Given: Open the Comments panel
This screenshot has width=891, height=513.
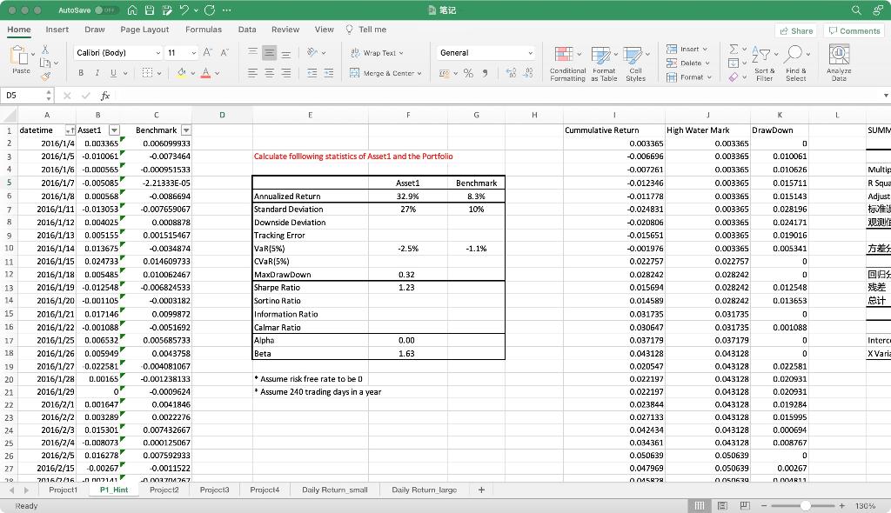Looking at the screenshot, I should click(x=852, y=30).
